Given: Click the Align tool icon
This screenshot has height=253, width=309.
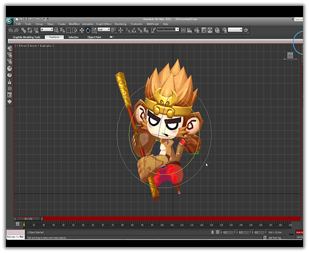Looking at the screenshot, I should (190, 30).
